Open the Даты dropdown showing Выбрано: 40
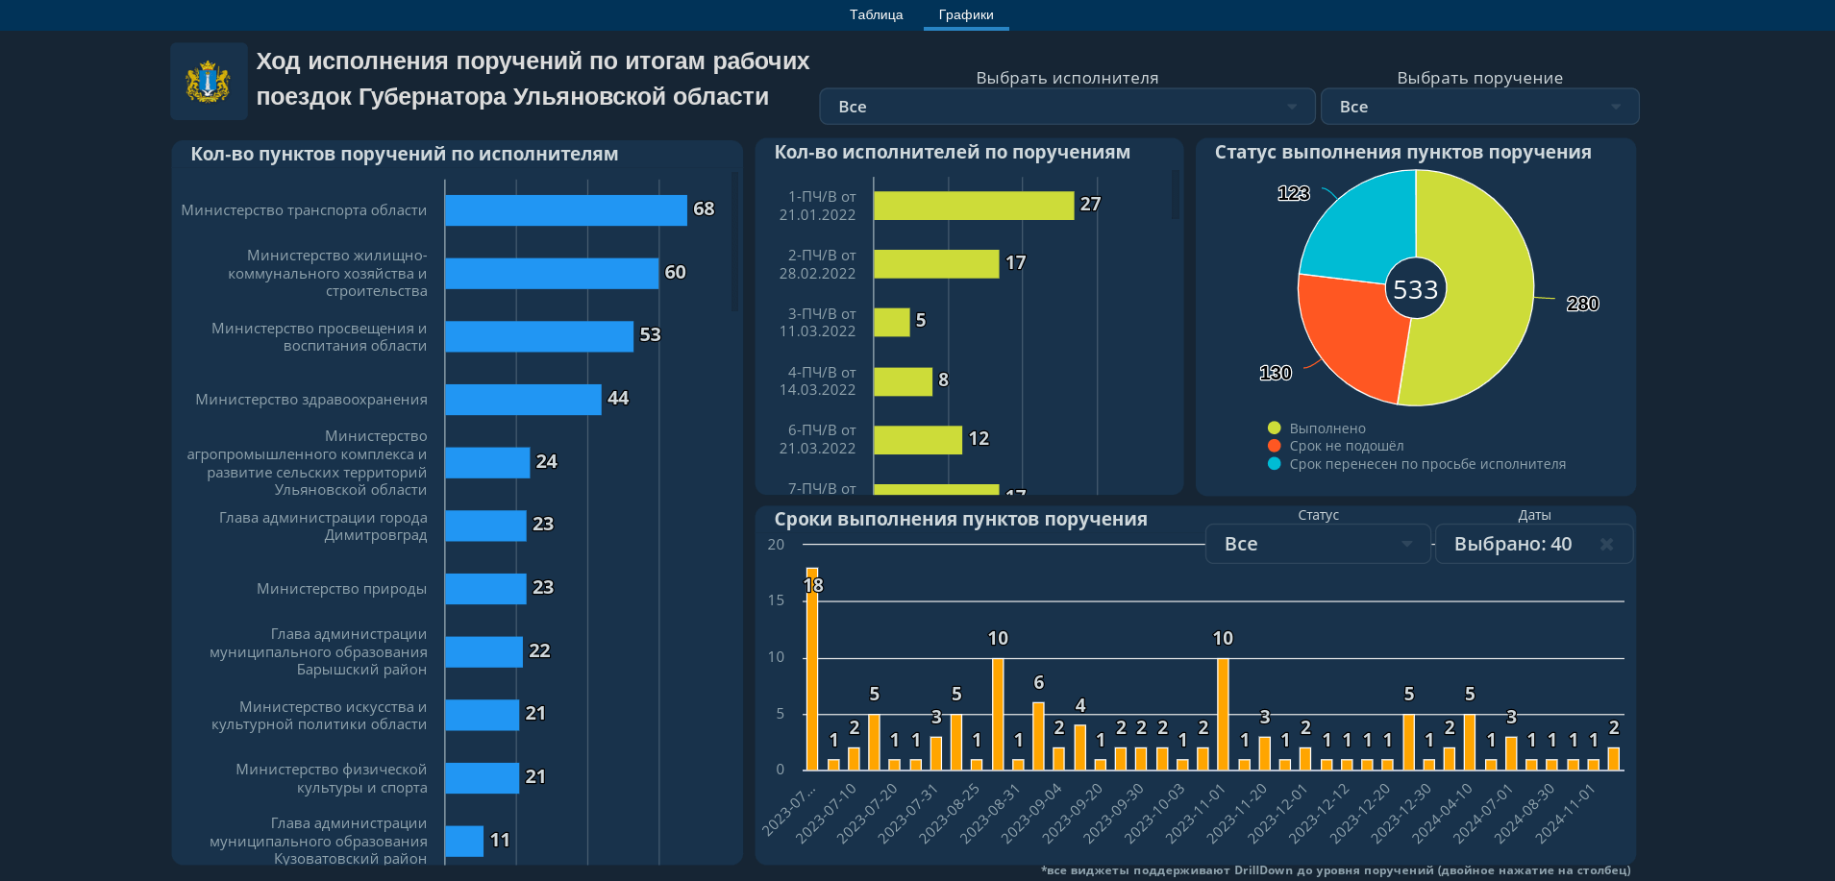Screen dimensions: 1835x881 [x=1534, y=544]
